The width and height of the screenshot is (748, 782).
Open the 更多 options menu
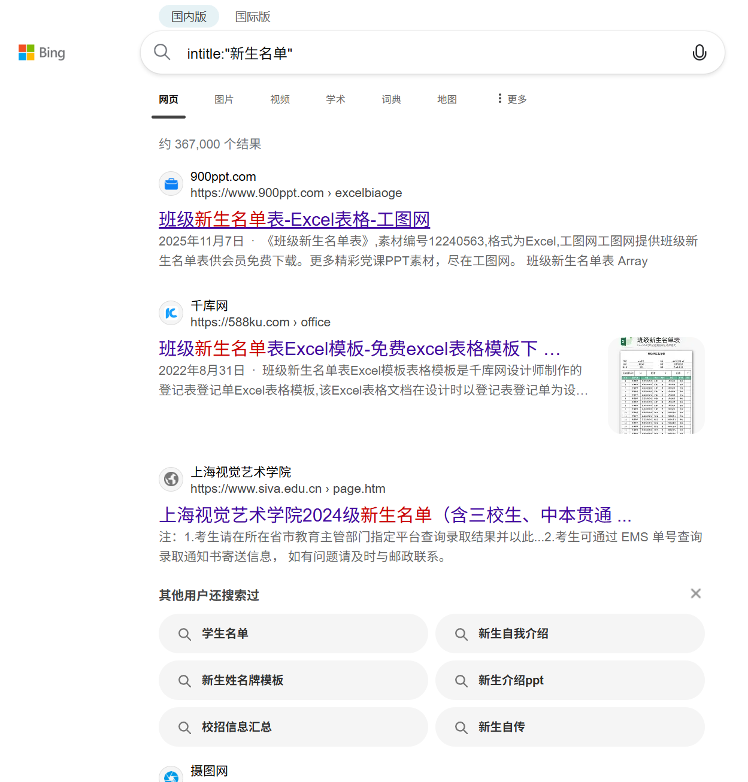tap(512, 99)
